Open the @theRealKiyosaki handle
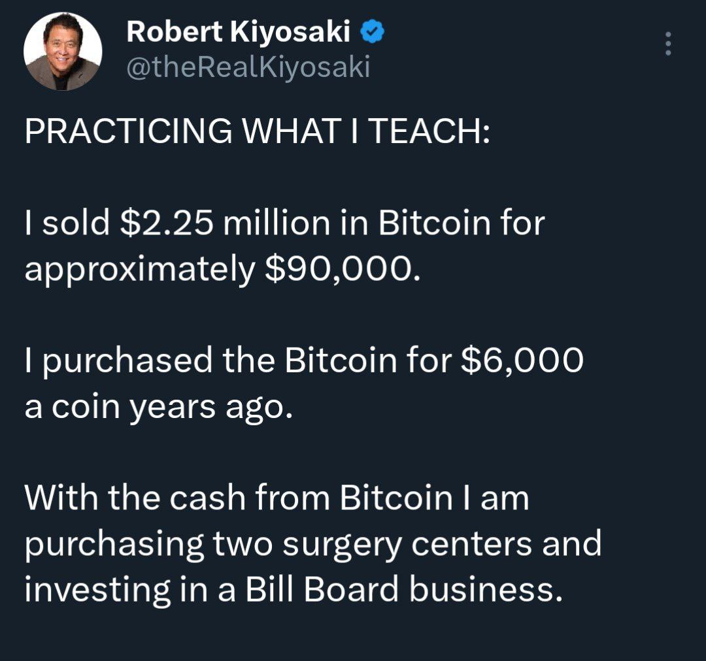 (x=248, y=67)
